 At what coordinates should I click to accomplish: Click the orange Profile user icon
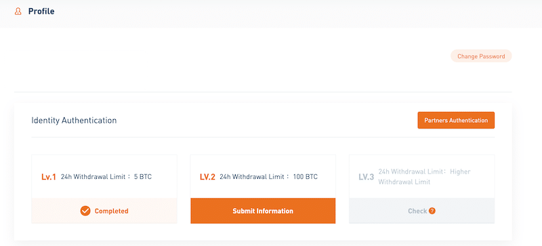click(18, 12)
